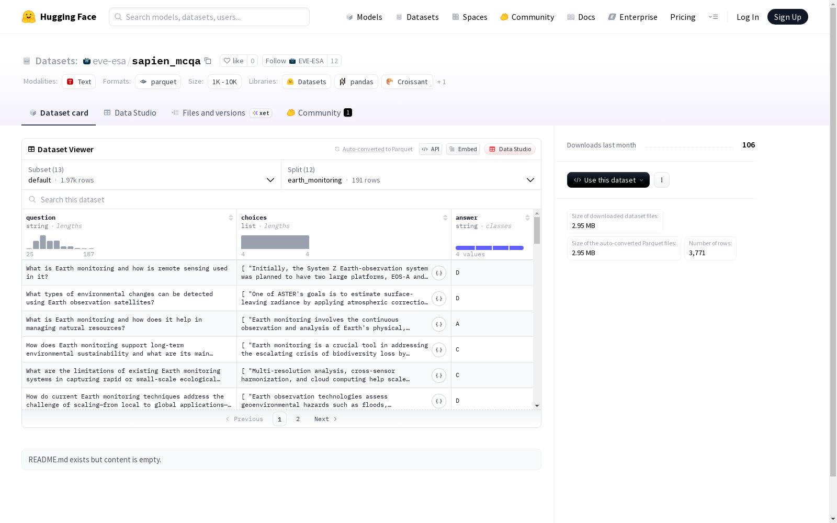This screenshot has height=523, width=837.
Task: Expand JSON for the continuous observation choices row
Action: pos(439,324)
